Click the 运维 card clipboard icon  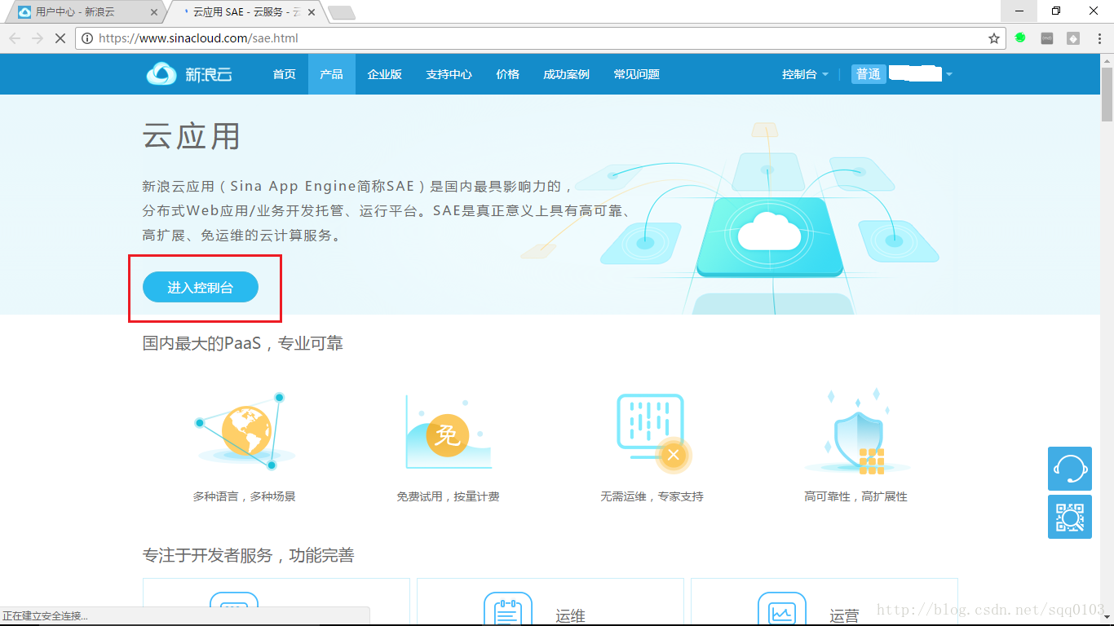508,609
